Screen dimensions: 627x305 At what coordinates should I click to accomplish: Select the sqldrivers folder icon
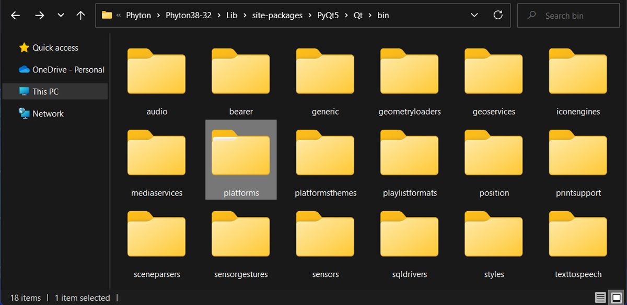409,234
